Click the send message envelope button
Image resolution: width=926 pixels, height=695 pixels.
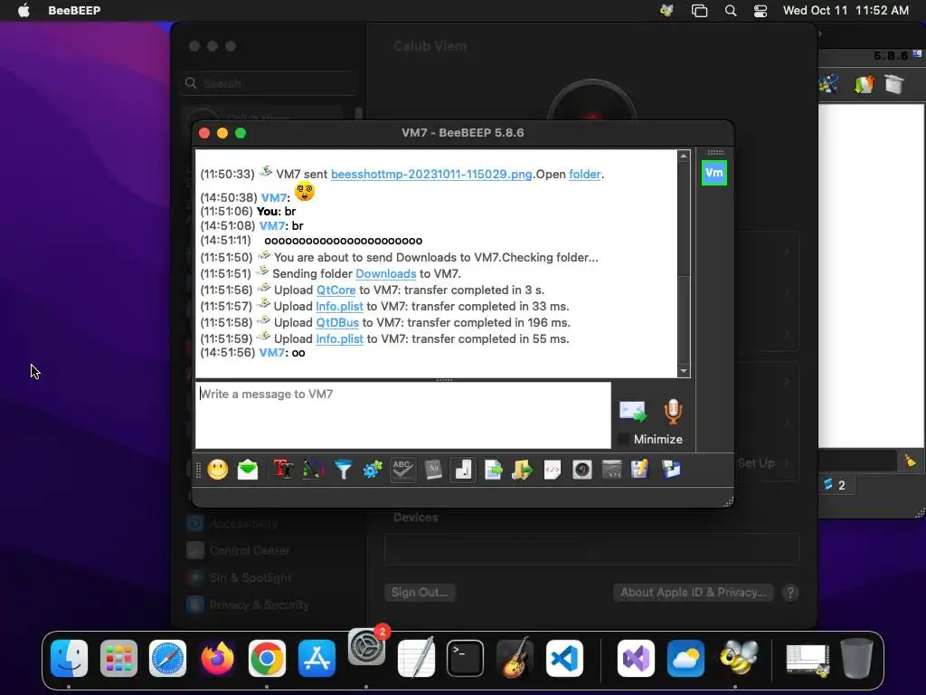click(632, 412)
